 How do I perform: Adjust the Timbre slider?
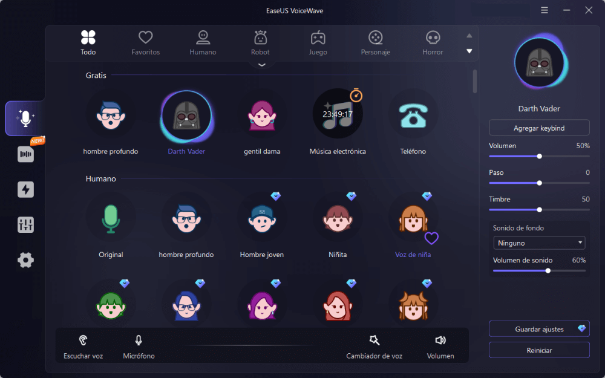point(539,209)
